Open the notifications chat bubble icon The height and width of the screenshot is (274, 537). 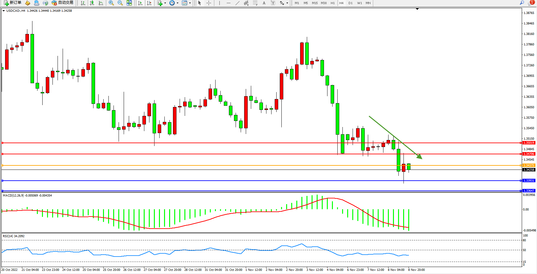point(531,3)
